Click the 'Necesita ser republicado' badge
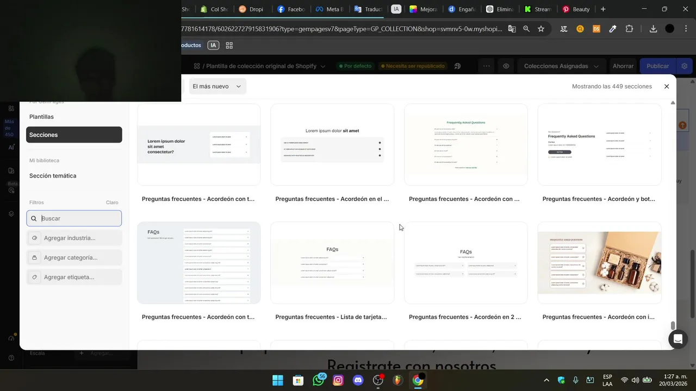The image size is (696, 391). [x=413, y=66]
